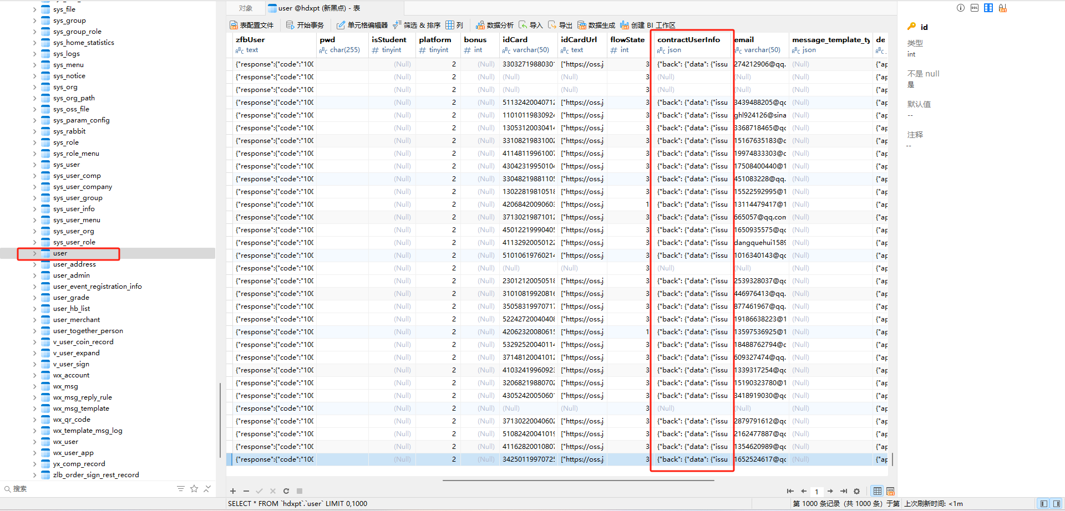Screen dimensions: 1065x511
Task: Click the message_template column header
Action: [830, 44]
